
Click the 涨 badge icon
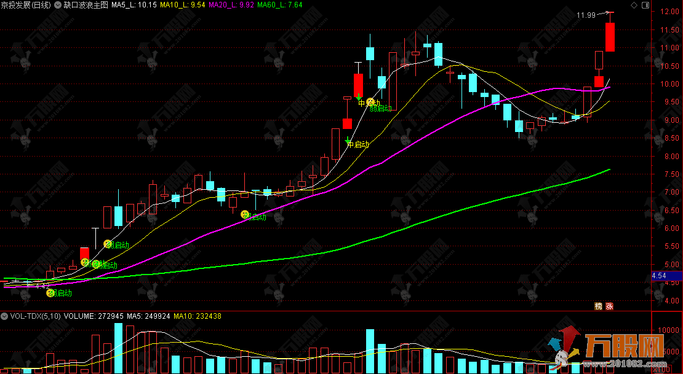[610, 305]
